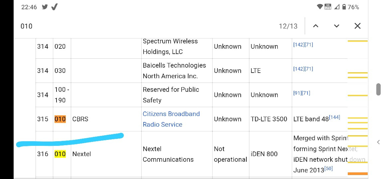The width and height of the screenshot is (389, 179).
Task: Tap the checkmark notification icon
Action: point(54,7)
